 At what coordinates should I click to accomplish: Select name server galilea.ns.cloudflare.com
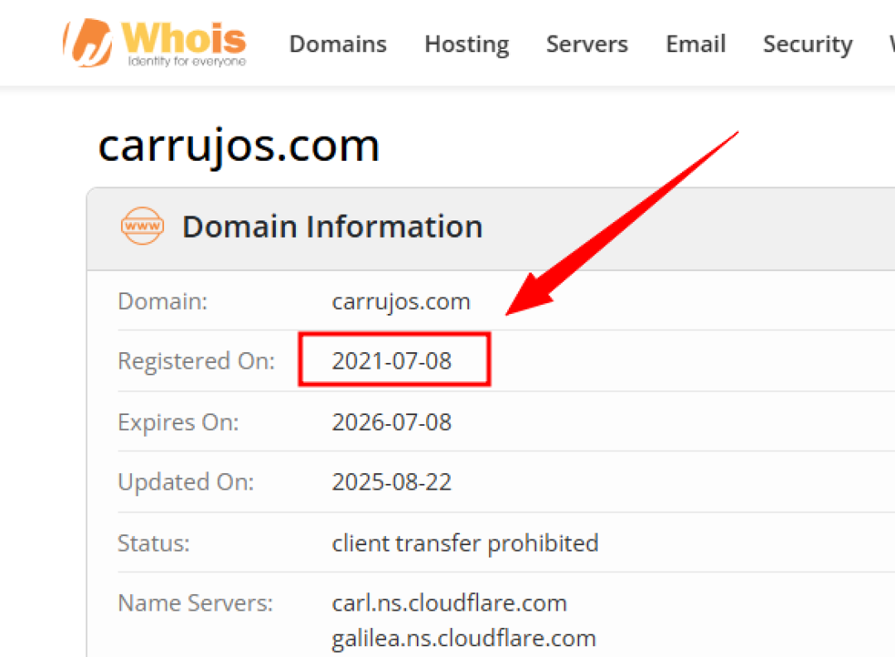click(463, 639)
